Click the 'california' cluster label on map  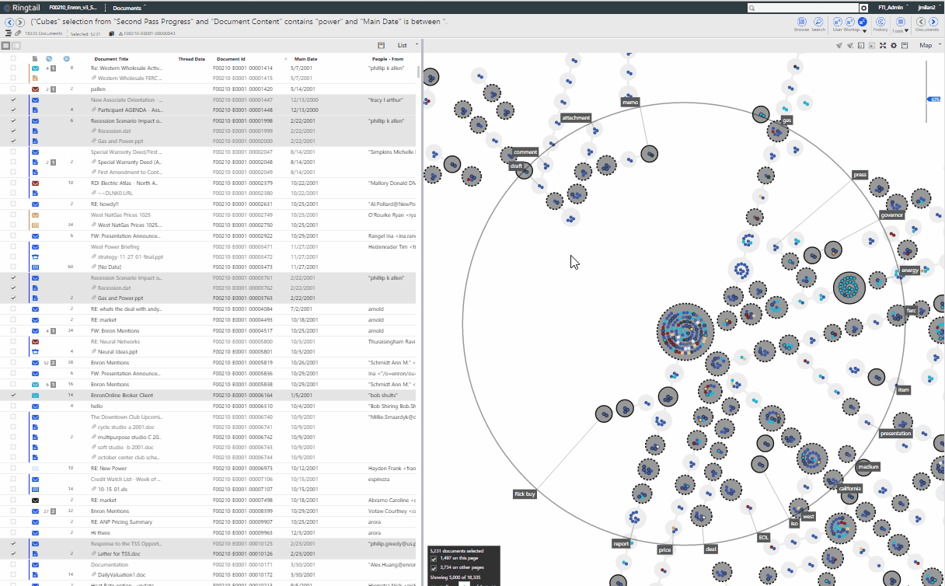[x=849, y=488]
